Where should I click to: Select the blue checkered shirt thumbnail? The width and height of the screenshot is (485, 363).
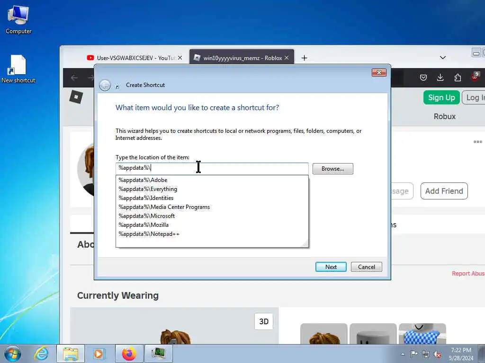click(422, 334)
